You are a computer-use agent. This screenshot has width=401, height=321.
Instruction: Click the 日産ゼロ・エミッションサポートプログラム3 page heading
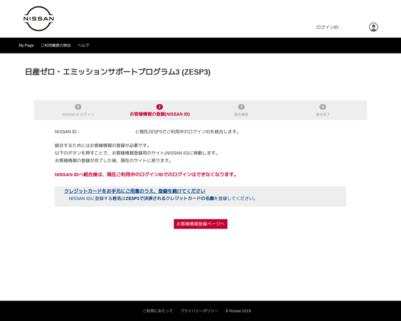[117, 72]
